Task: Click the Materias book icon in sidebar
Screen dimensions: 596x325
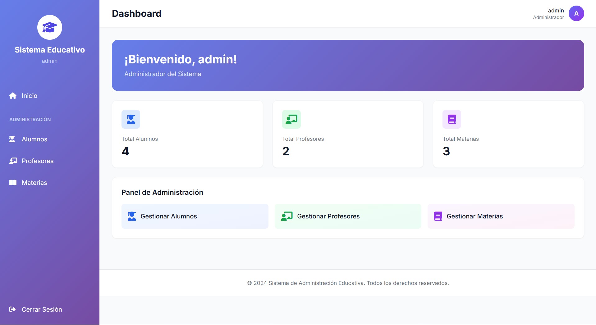Action: 12,182
